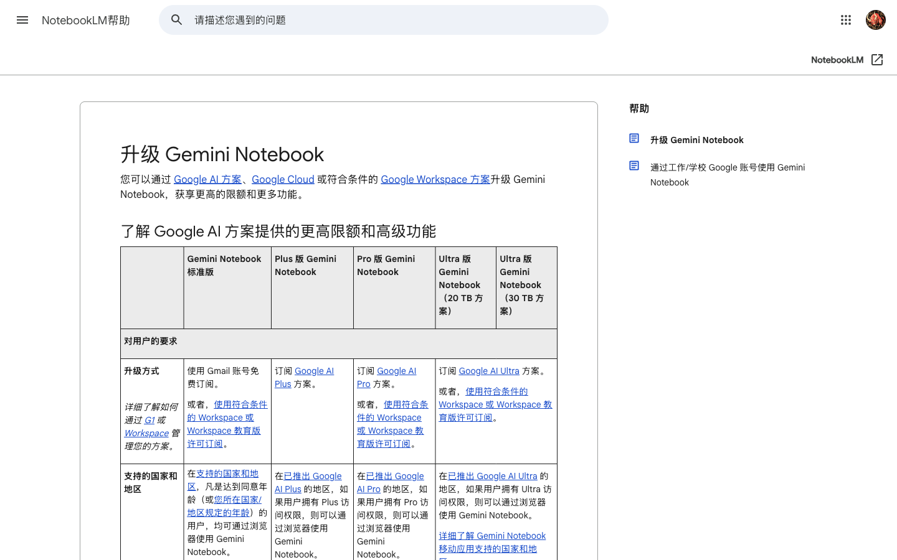Open the italic Workspace link in 升级方式
The width and height of the screenshot is (897, 560).
tap(146, 433)
